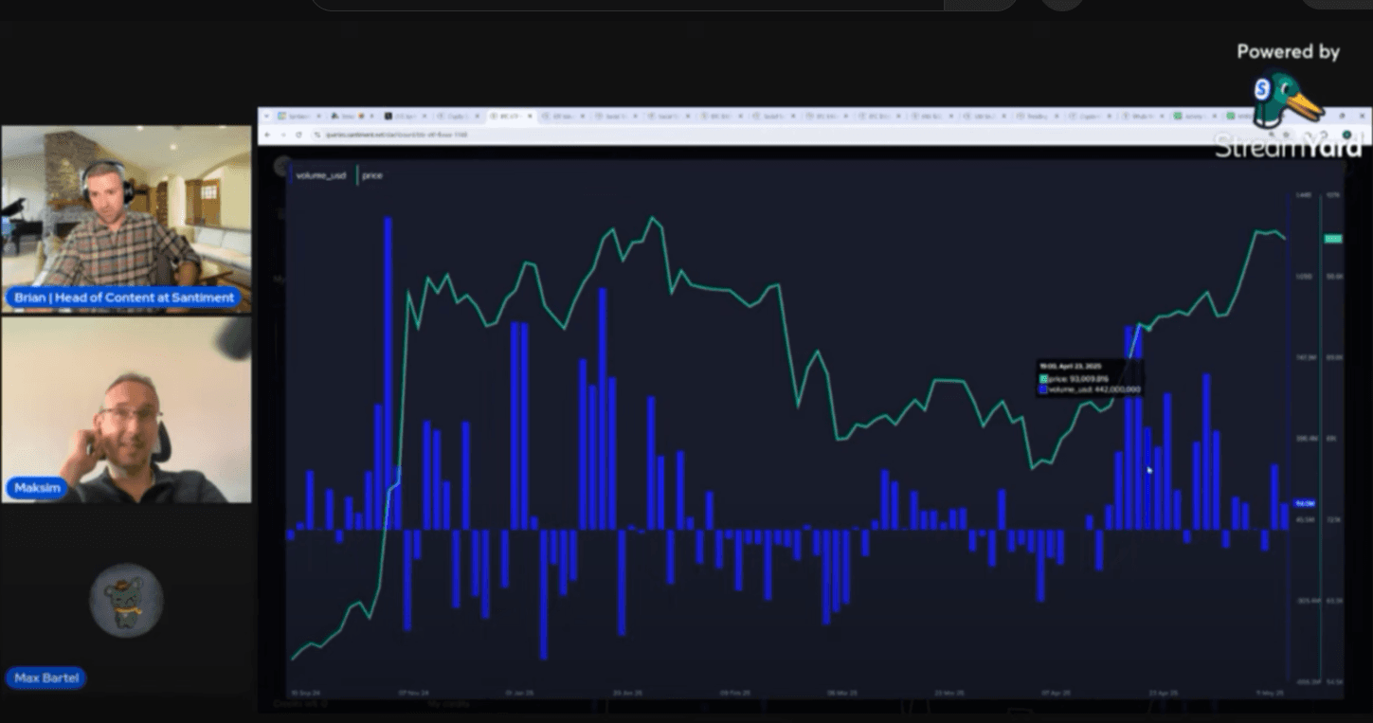Click Max Bartel's round avatar

point(126,601)
